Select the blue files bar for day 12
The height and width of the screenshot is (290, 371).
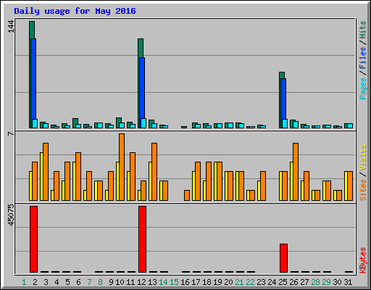pyautogui.click(x=142, y=88)
